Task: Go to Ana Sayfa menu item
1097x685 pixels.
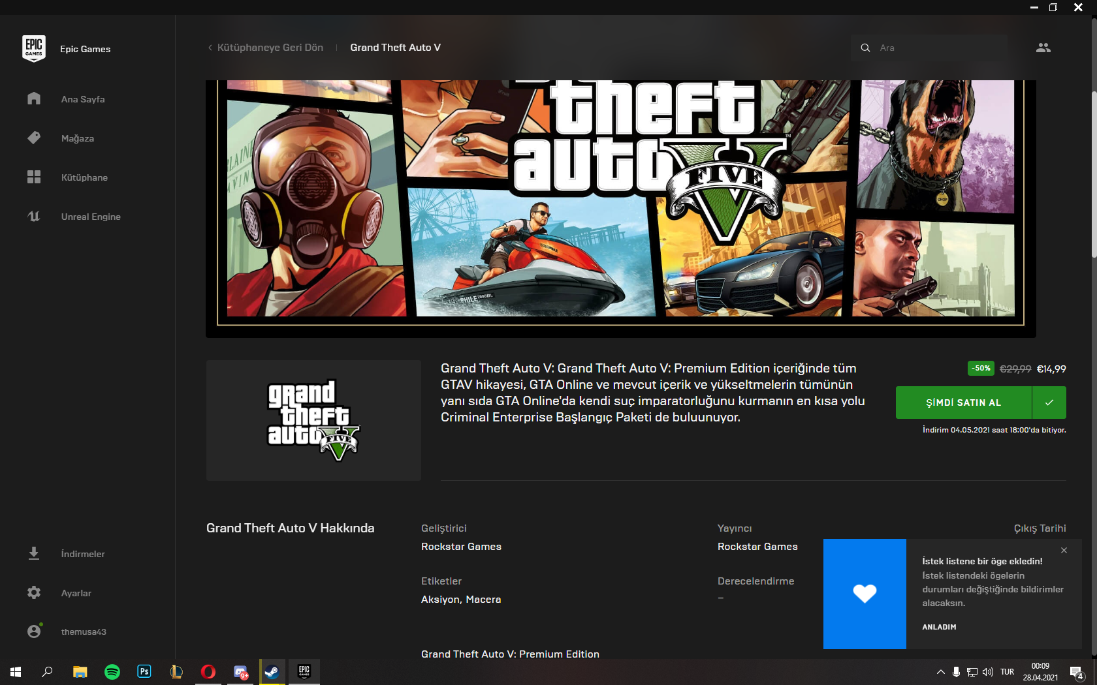Action: coord(83,99)
